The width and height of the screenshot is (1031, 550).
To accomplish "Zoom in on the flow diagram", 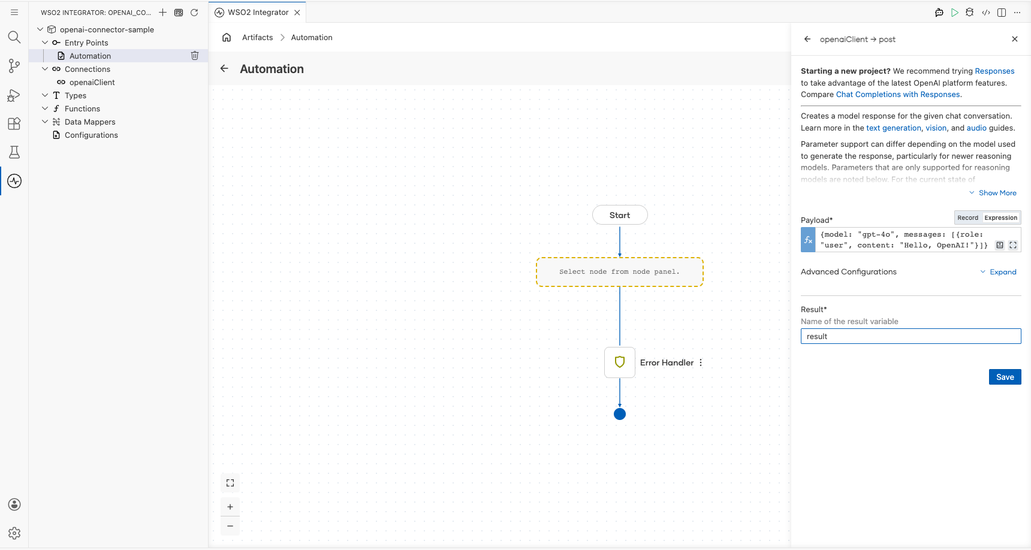I will pyautogui.click(x=230, y=507).
